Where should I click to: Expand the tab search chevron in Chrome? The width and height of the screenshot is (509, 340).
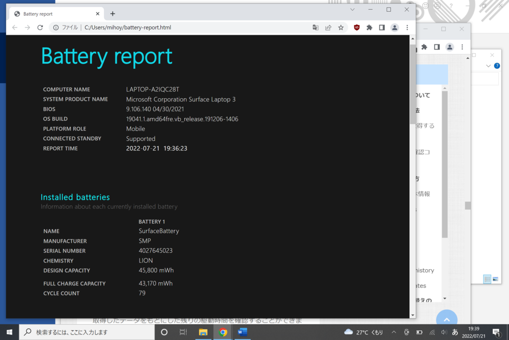352,10
